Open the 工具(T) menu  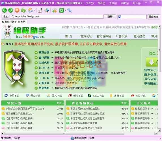(x=113, y=3)
